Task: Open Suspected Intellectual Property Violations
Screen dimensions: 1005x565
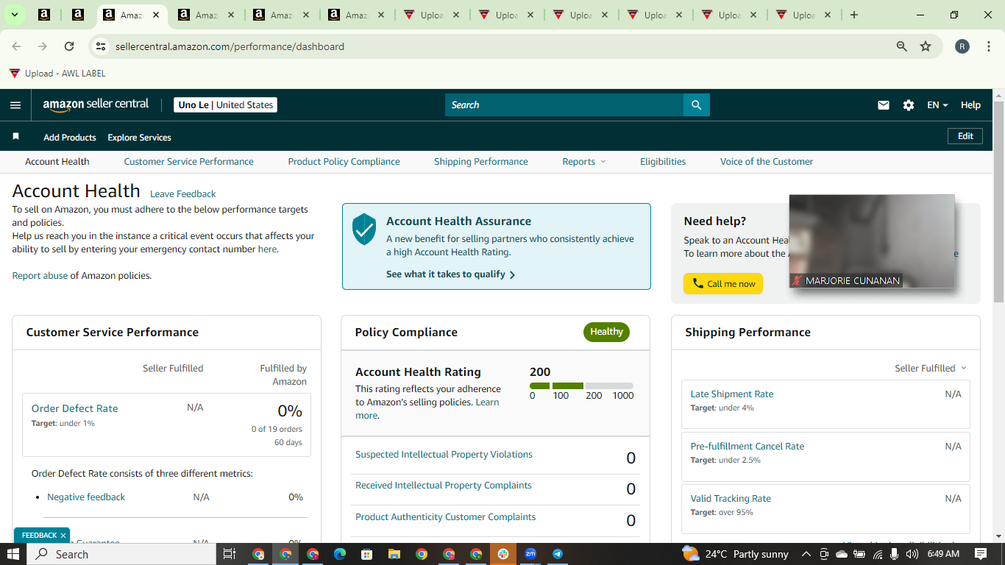Action: pos(444,455)
